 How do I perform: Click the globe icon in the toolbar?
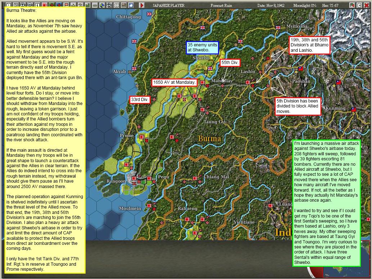point(102,5)
